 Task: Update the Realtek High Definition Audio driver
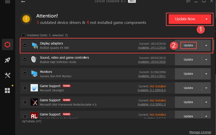188,60
